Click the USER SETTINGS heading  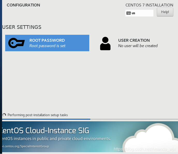click(x=22, y=27)
